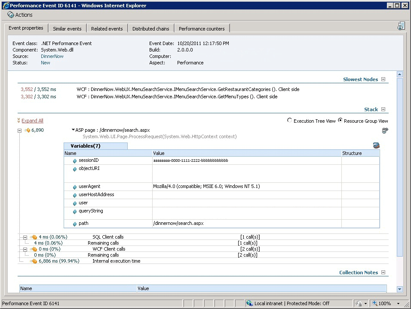
Task: Click the GetMenuTypes slowest node entry
Action: tap(177, 97)
